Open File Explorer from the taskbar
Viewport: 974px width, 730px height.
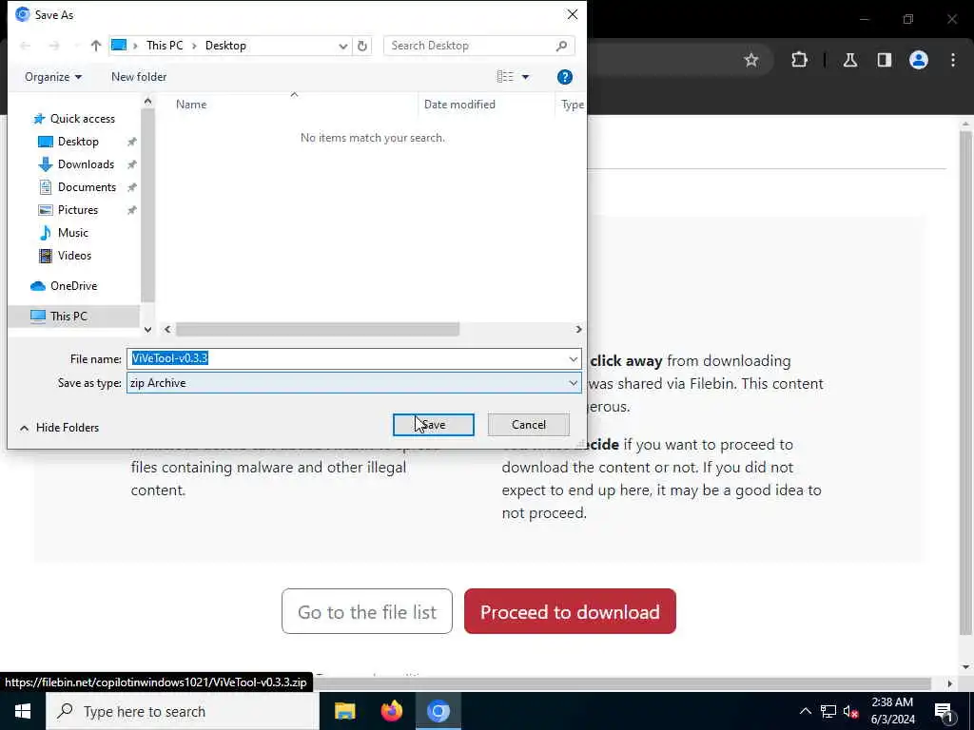(344, 711)
